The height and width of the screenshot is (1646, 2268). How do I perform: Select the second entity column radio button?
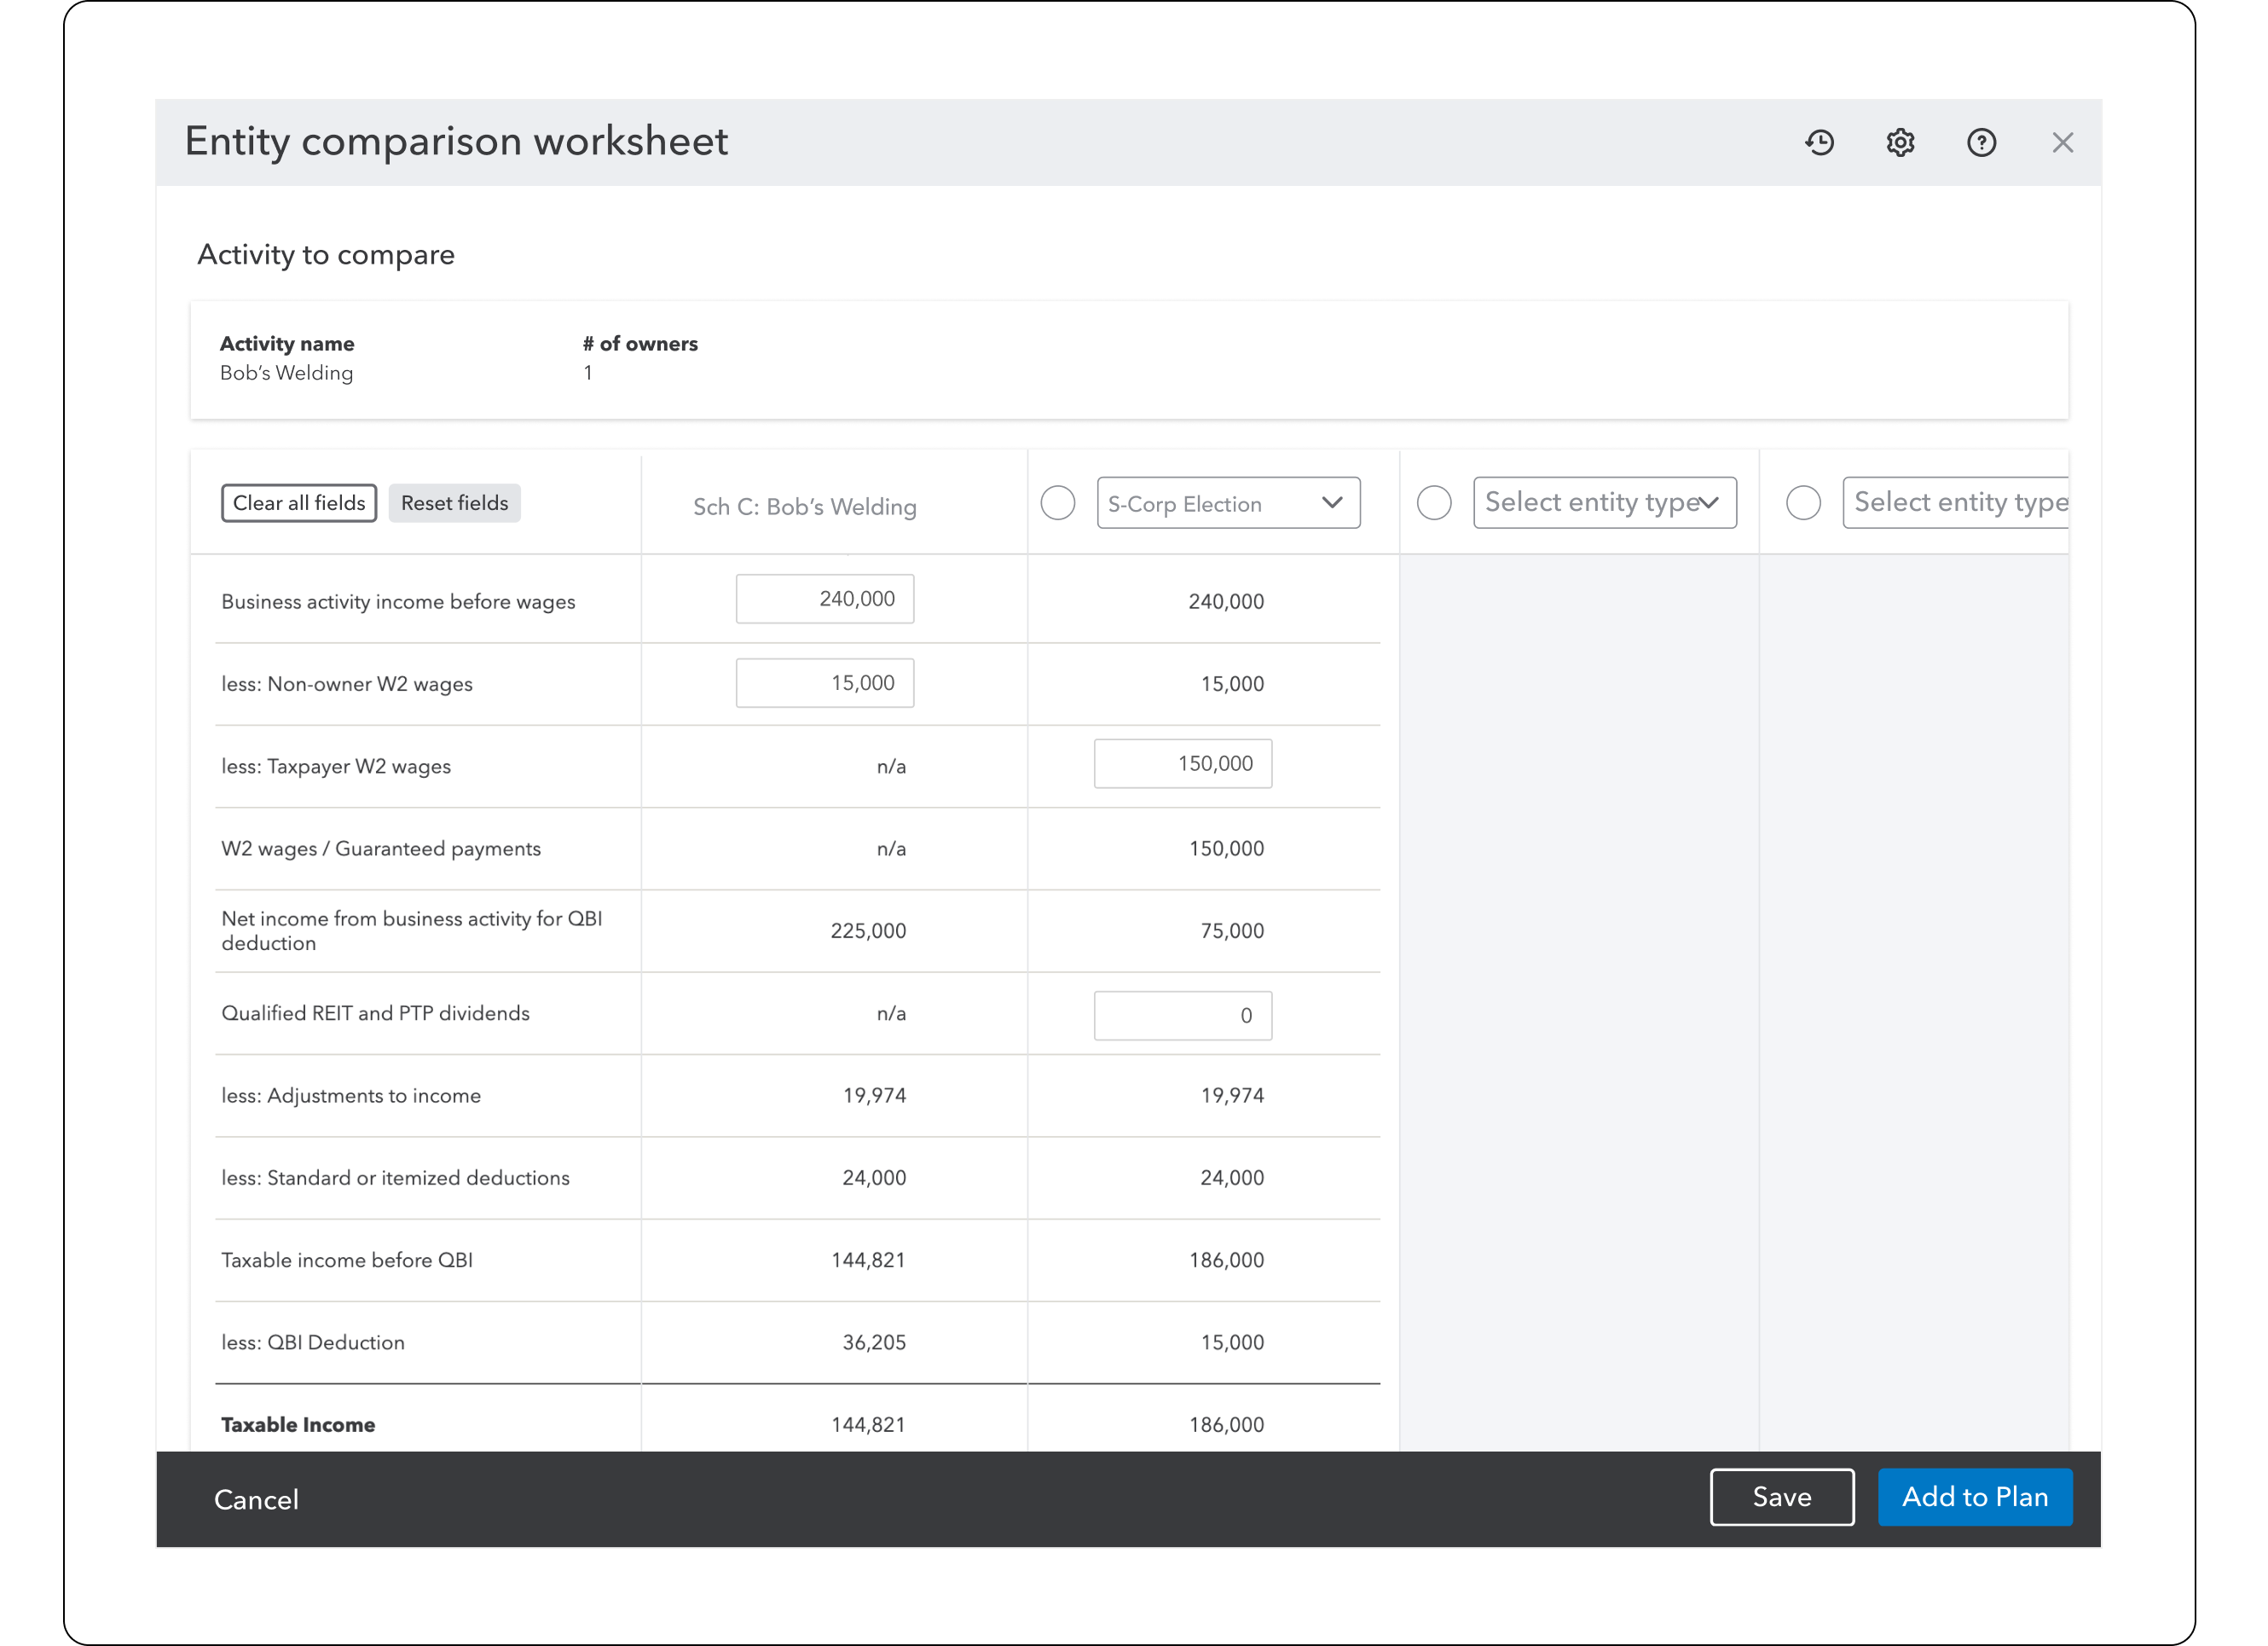pos(1433,502)
